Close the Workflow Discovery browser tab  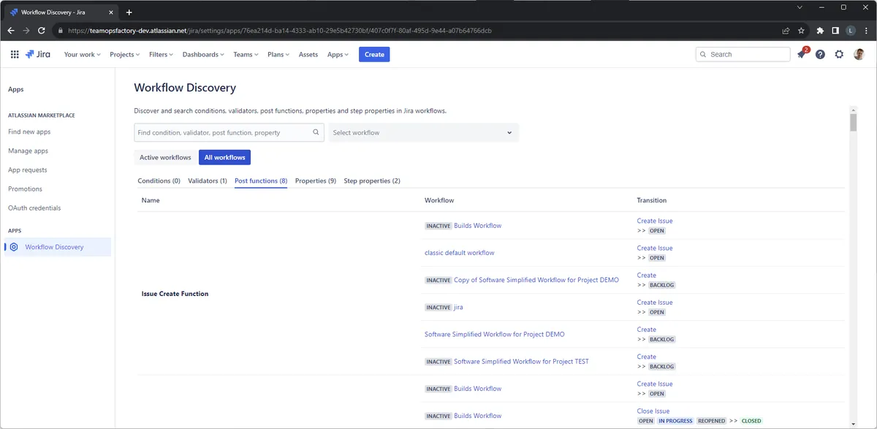pyautogui.click(x=113, y=12)
